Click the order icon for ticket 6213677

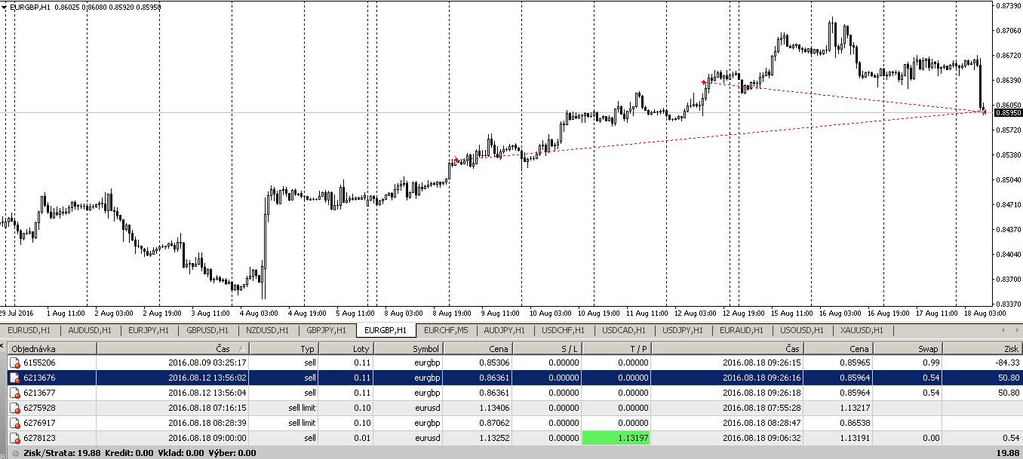[x=14, y=393]
